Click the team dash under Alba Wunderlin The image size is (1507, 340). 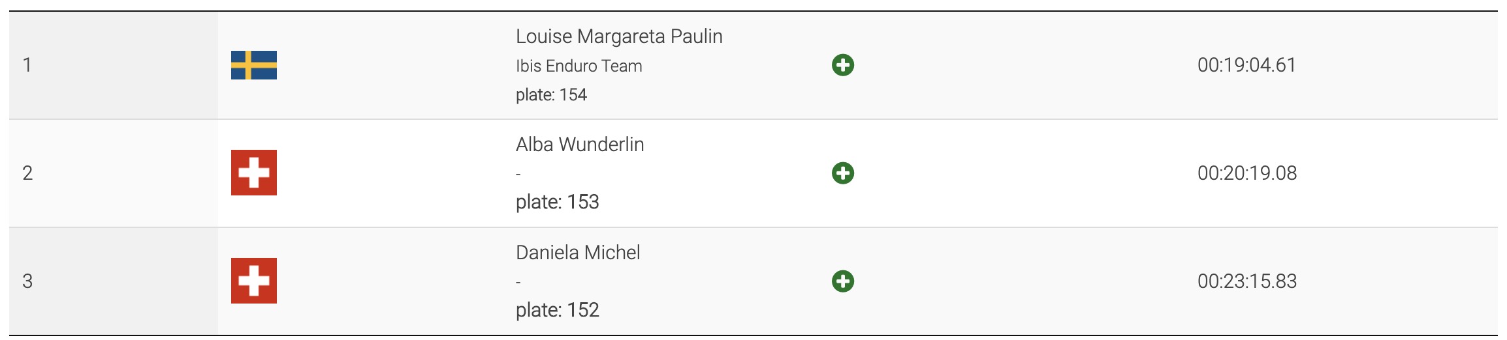(518, 174)
